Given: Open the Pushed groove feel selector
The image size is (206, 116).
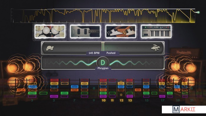Looking at the screenshot, I should tap(111, 53).
